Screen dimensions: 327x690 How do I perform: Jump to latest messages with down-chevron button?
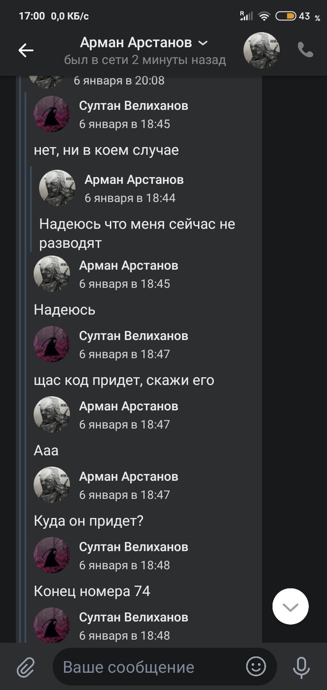[x=291, y=607]
